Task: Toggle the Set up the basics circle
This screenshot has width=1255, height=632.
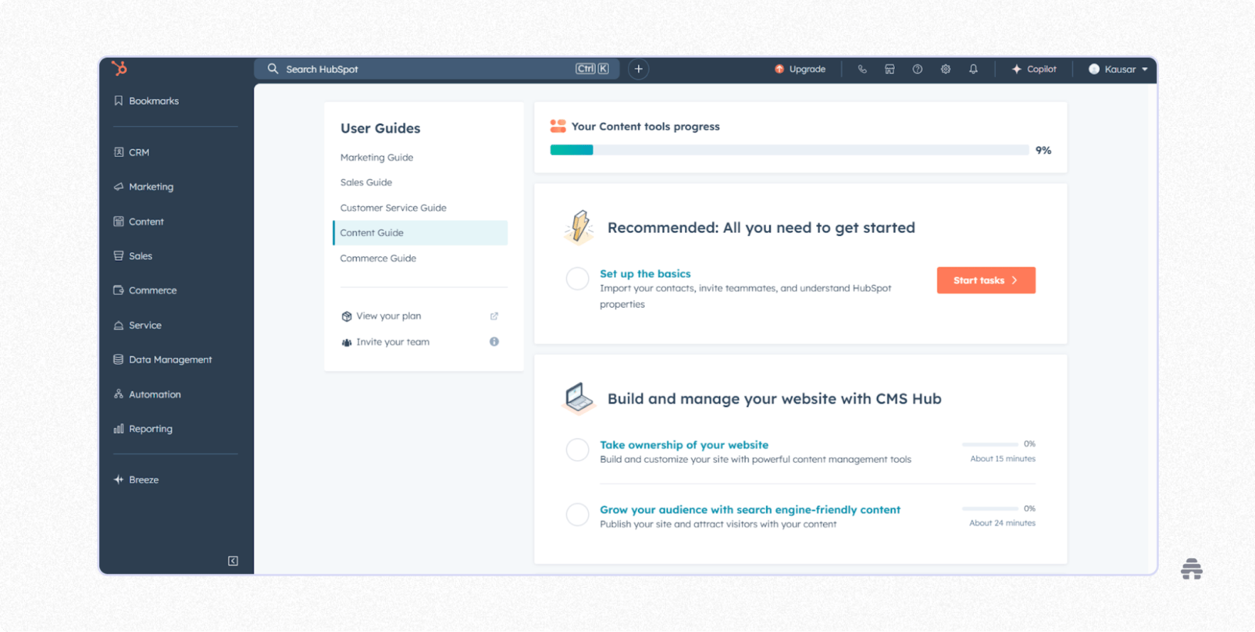Action: click(x=577, y=279)
